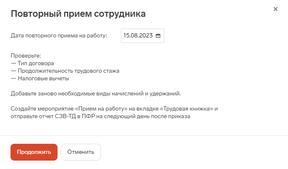Select the Налоговые вычеты line
Screen dimensions: 288x169
point(40,79)
